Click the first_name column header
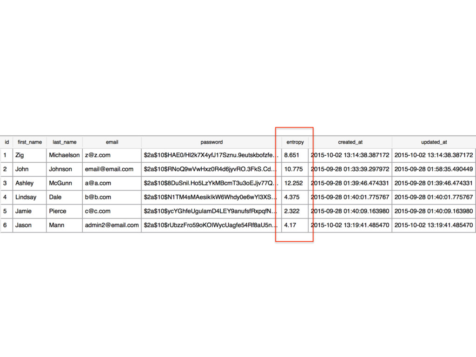Image resolution: width=476 pixels, height=357 pixels. [30, 142]
